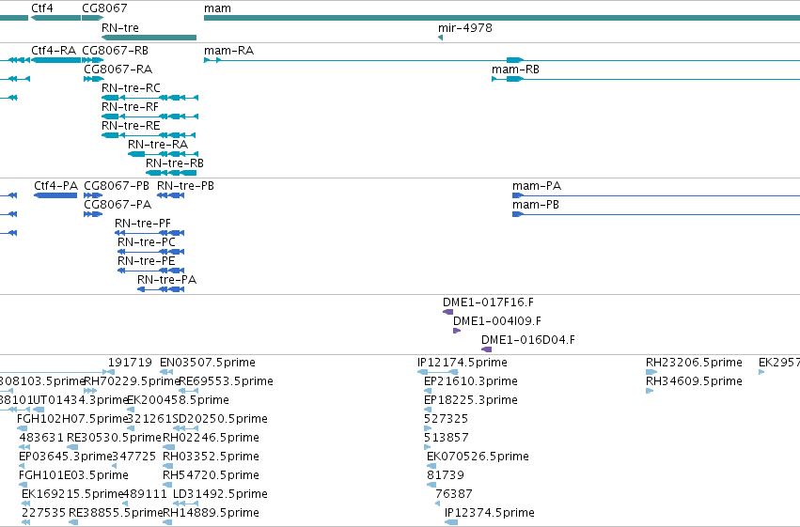The height and width of the screenshot is (527, 800).
Task: Click the FGH102H07.5prime EST label
Action: click(72, 419)
